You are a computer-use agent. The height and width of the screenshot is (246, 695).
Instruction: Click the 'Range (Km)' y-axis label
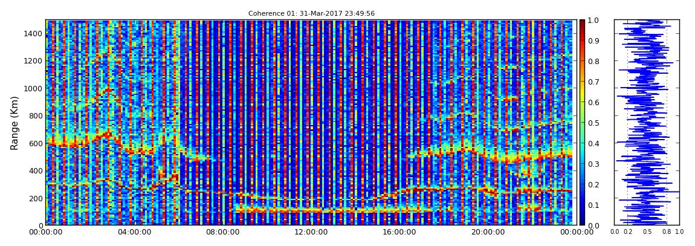click(14, 123)
